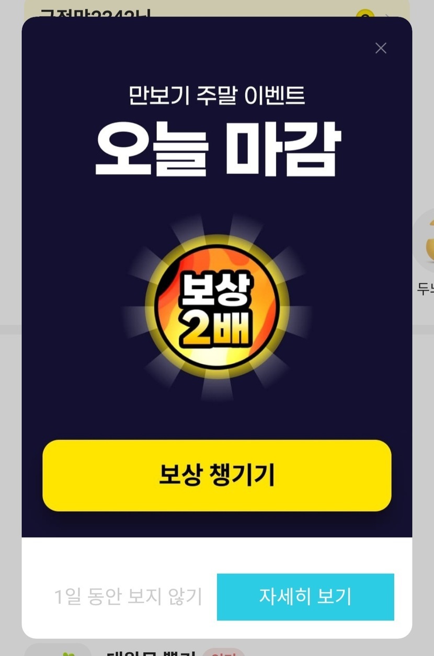
Task: Open 자세히 보기 for event details
Action: pos(305,596)
